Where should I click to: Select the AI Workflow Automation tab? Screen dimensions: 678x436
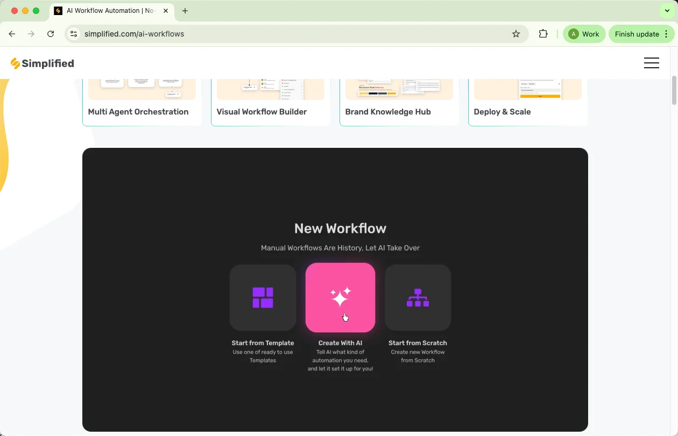coord(110,11)
